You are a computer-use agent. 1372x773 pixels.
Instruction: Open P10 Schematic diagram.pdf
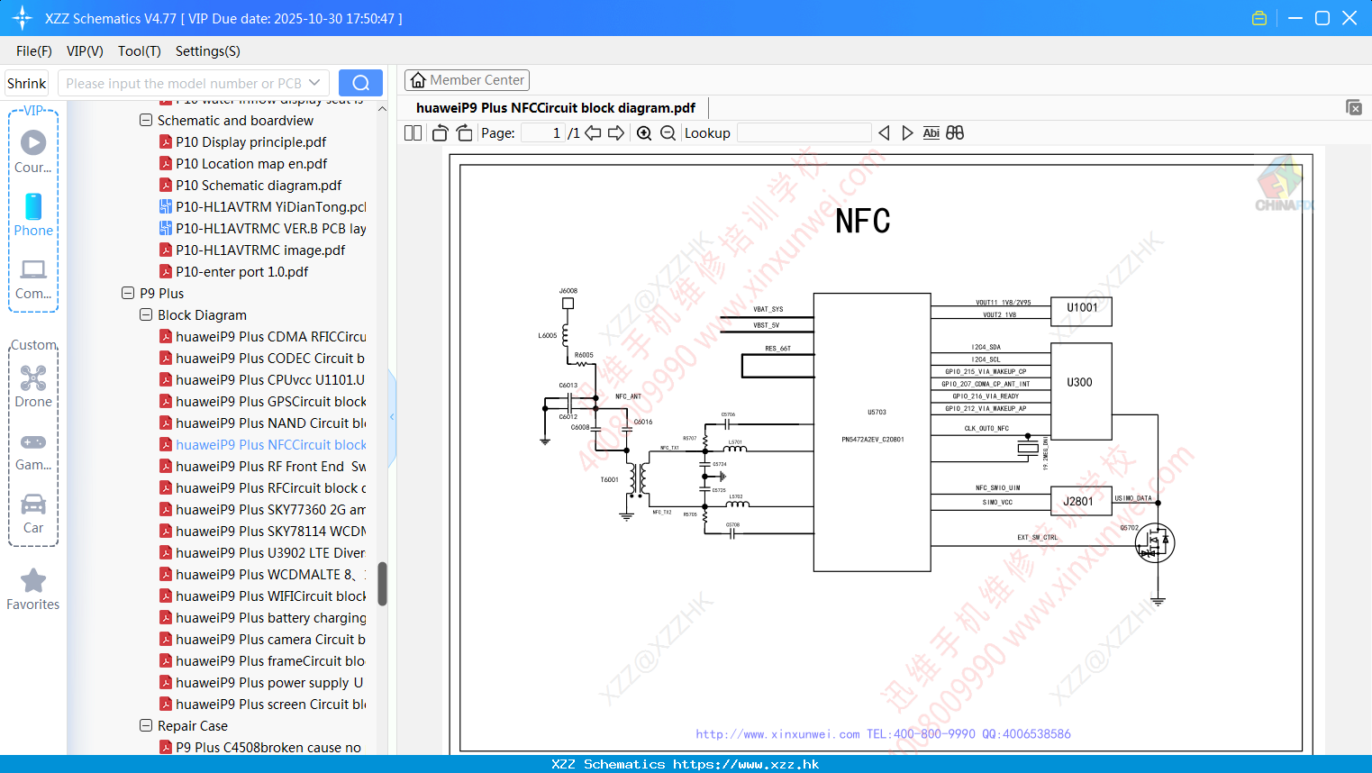pos(259,185)
